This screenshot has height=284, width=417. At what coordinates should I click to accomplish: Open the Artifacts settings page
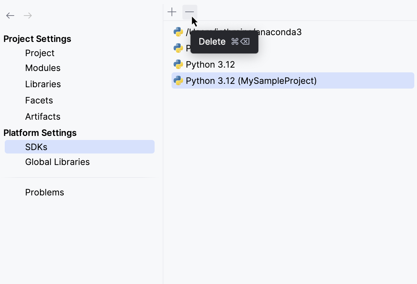pos(43,116)
